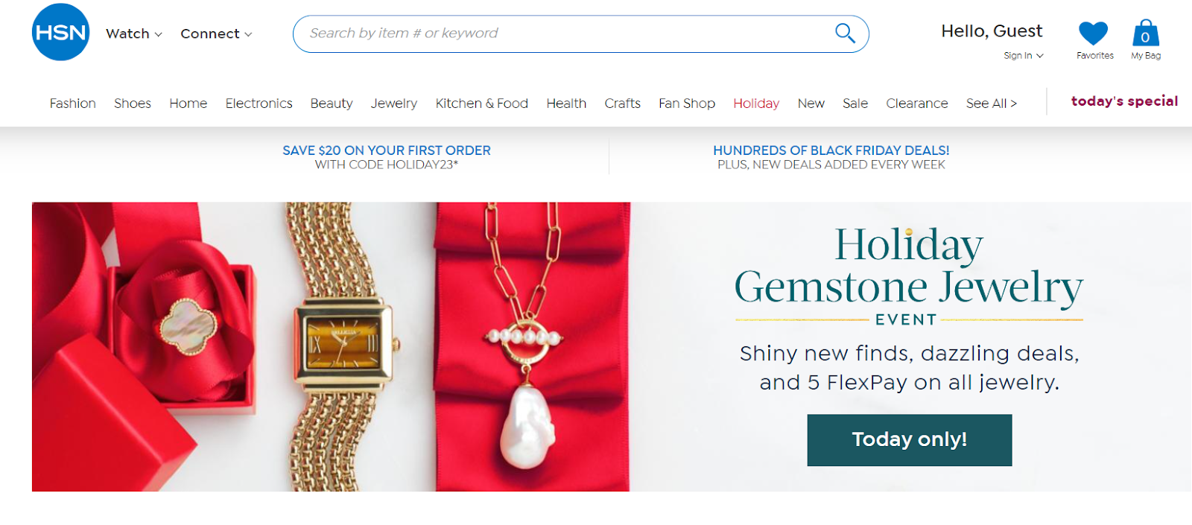Expand the Watch dropdown menu
This screenshot has width=1192, height=525.
tap(134, 34)
